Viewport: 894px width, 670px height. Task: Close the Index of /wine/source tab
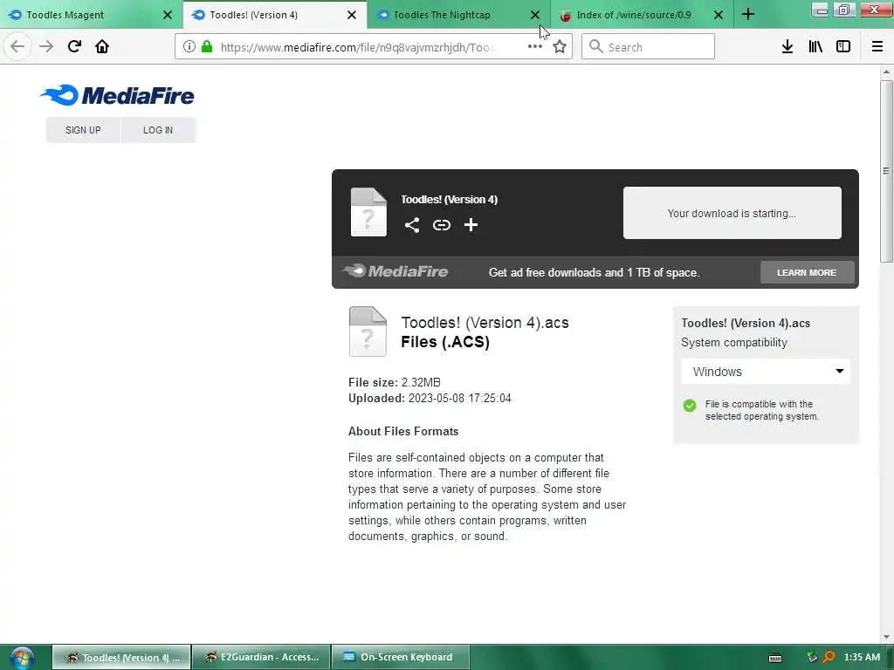pyautogui.click(x=719, y=15)
